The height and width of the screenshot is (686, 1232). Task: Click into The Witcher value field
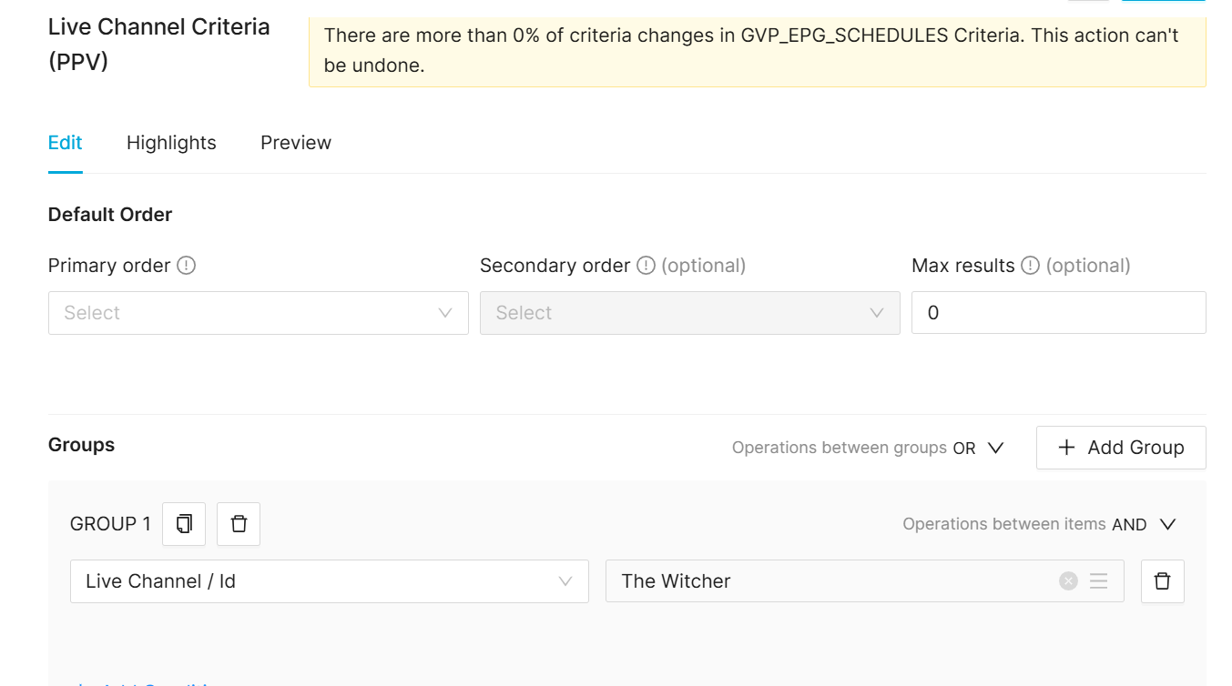tap(829, 581)
